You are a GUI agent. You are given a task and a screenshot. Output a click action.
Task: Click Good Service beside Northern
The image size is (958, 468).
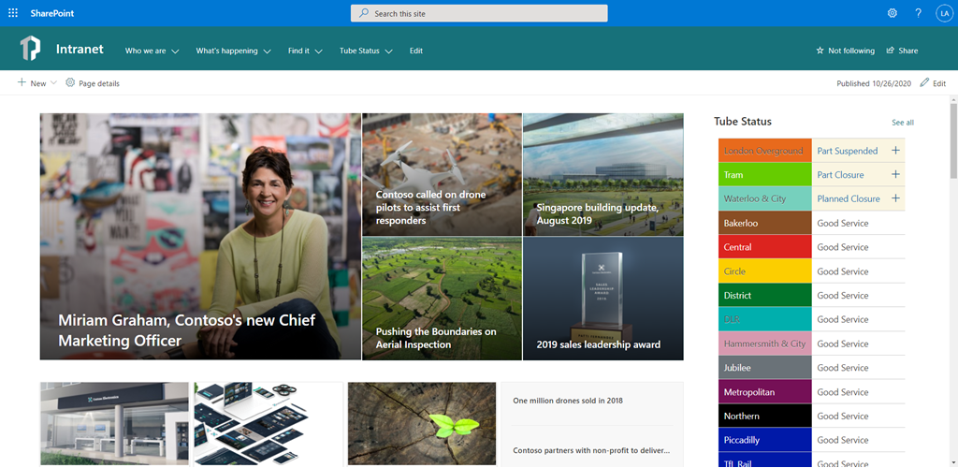pos(843,417)
